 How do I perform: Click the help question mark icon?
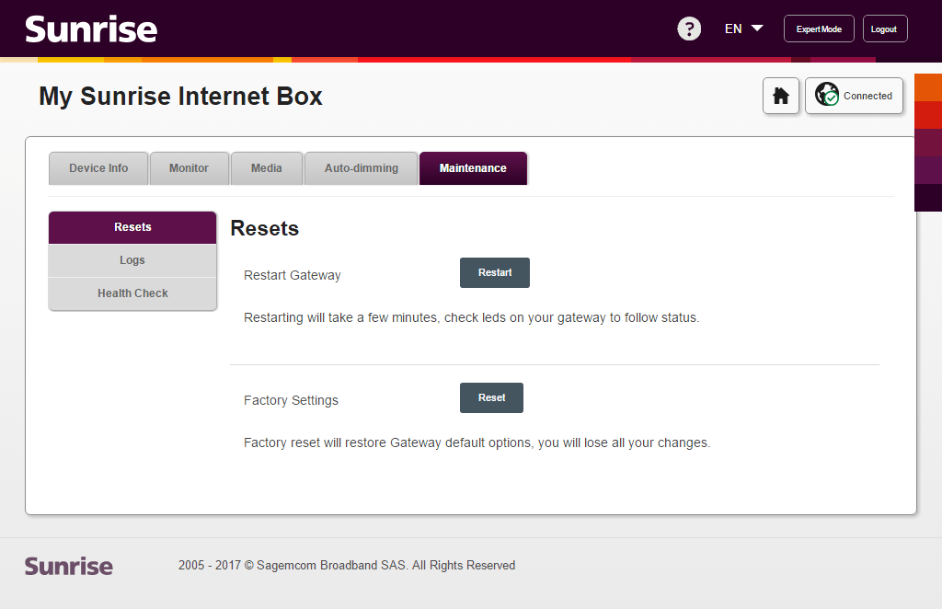689,29
